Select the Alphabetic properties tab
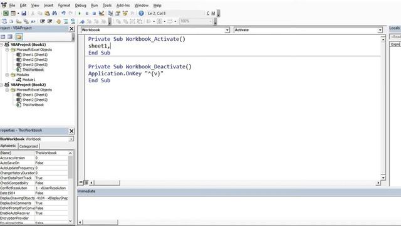401x226 pixels. [x=8, y=146]
